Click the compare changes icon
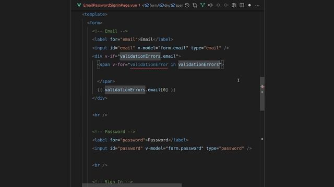This screenshot has height=187, width=334. [195, 5]
